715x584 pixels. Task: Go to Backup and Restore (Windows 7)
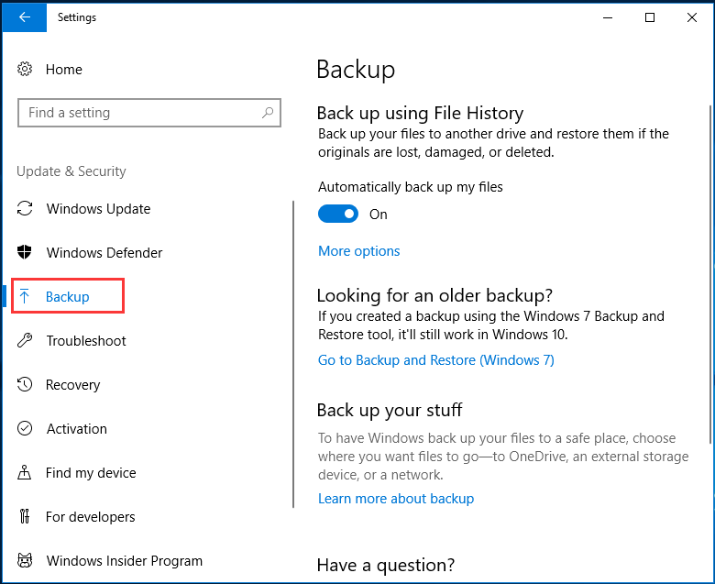pos(436,359)
